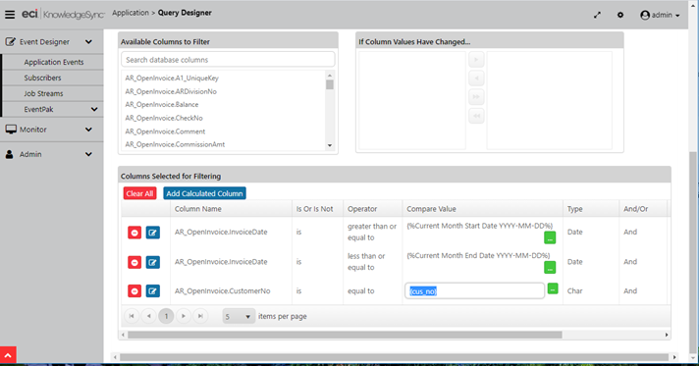Click the Search database columns field
699x366 pixels.
[228, 60]
